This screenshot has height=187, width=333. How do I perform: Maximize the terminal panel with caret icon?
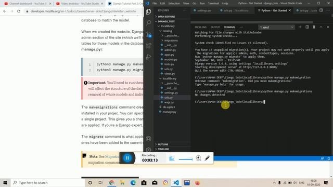321,27
